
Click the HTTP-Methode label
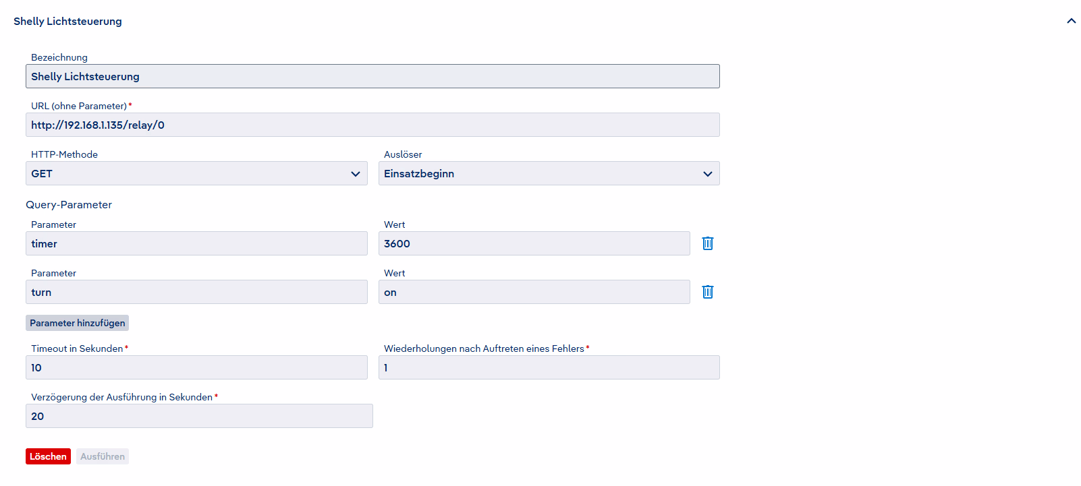64,154
